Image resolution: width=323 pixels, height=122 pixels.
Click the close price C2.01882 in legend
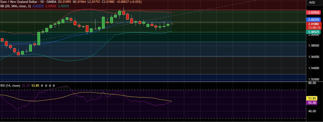click(109, 2)
